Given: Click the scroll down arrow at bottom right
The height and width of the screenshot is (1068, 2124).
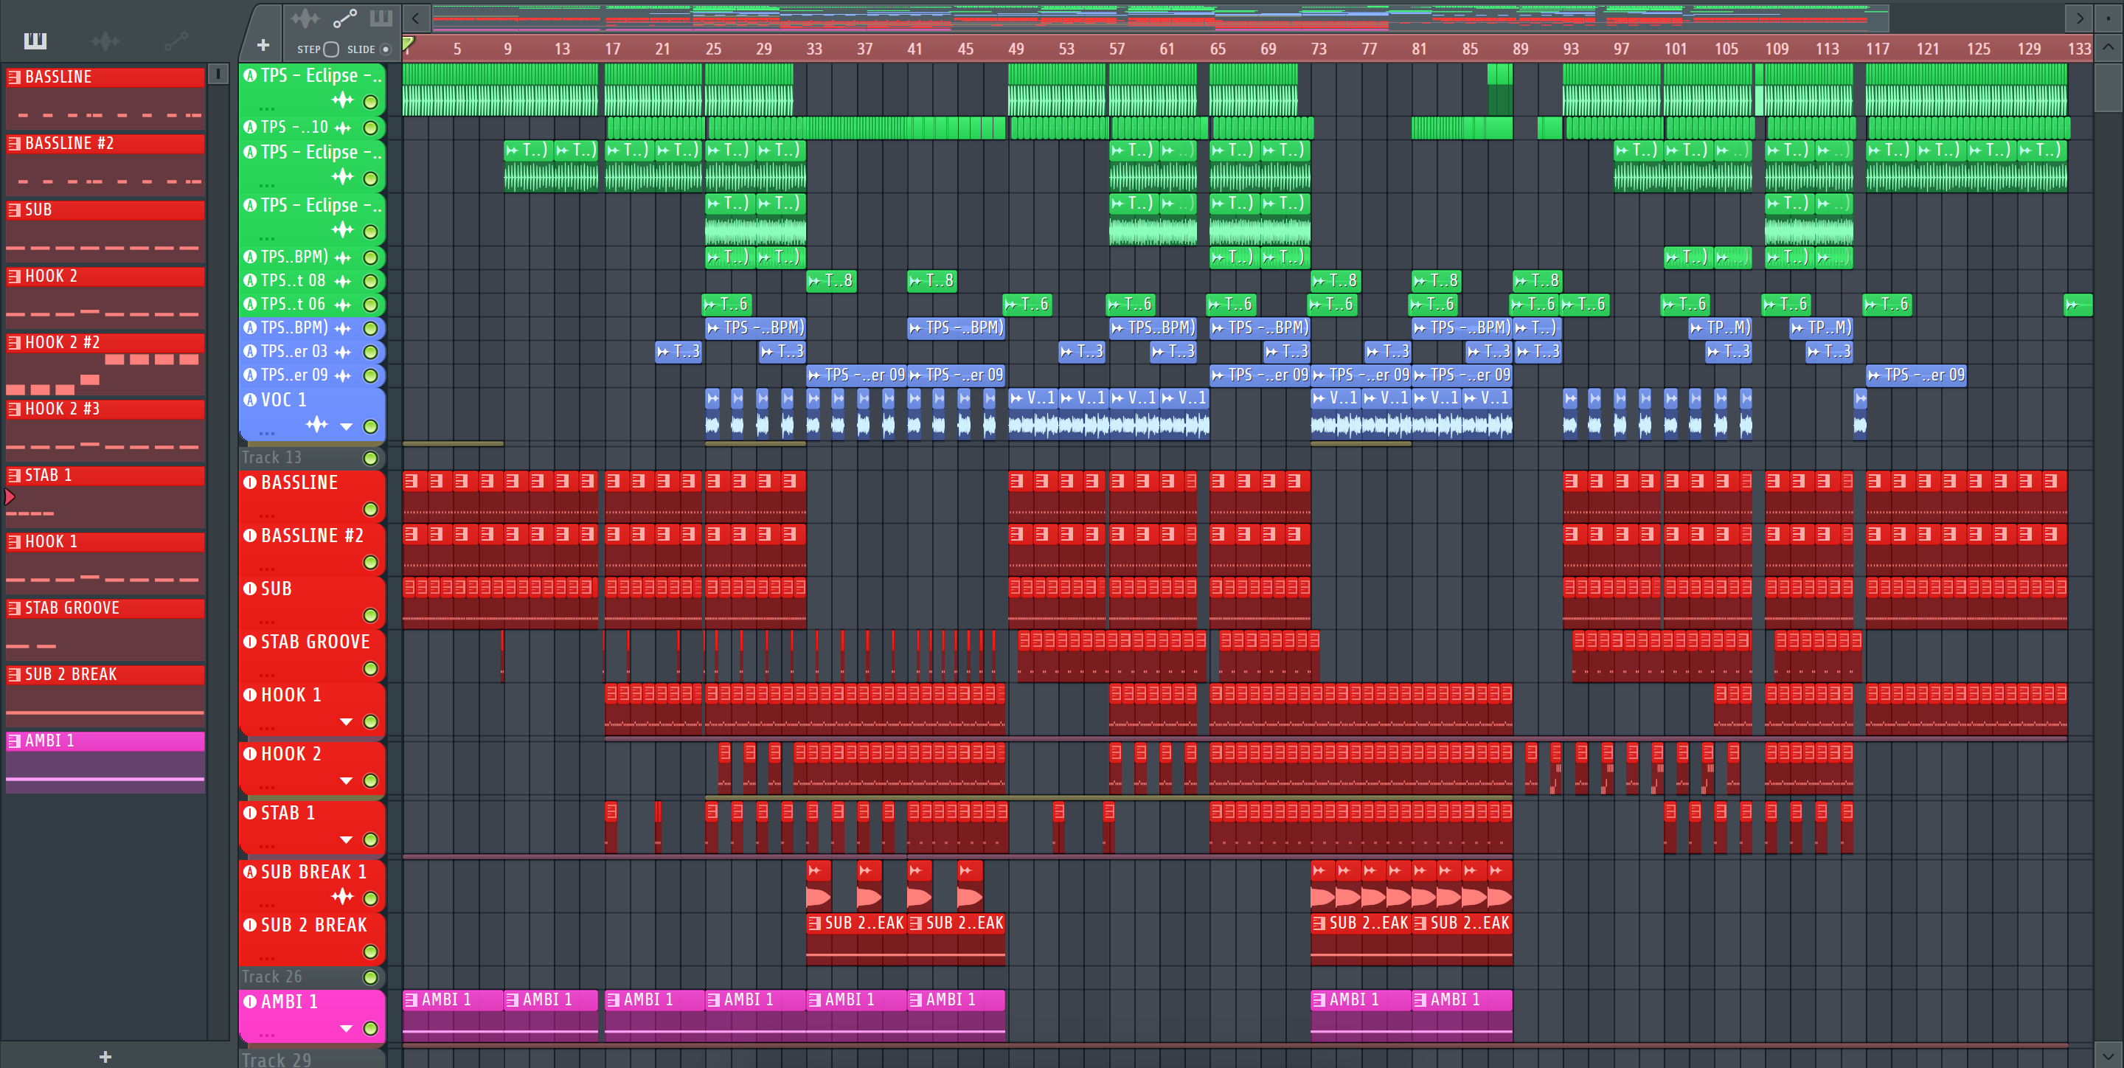Looking at the screenshot, I should (x=2108, y=1055).
